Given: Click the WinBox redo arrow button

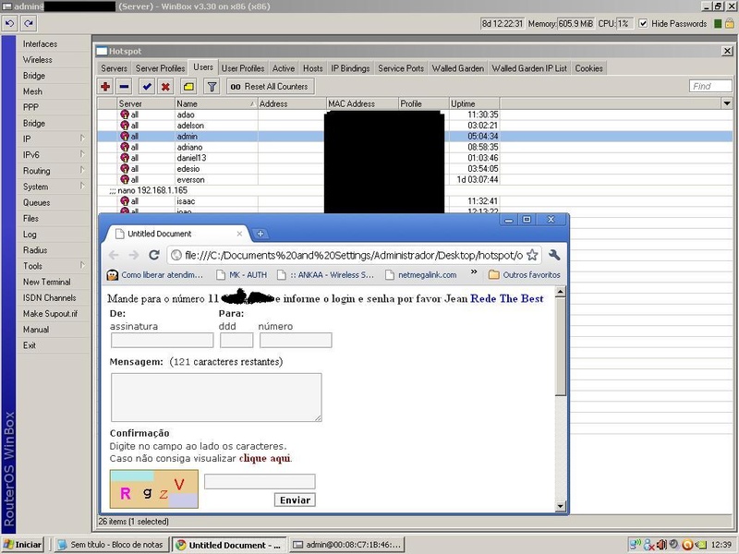Looking at the screenshot, I should (x=29, y=23).
